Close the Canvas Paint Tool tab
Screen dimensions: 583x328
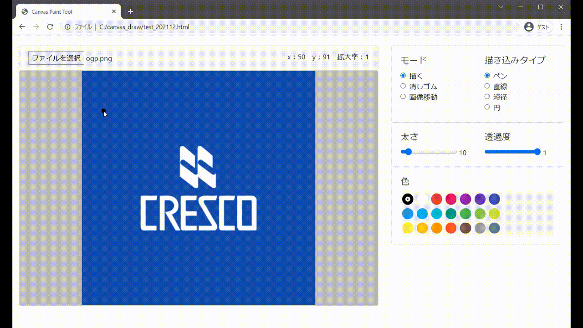114,11
